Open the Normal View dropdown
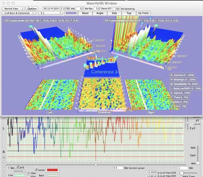Image resolution: width=203 pixels, height=177 pixels. point(13,8)
